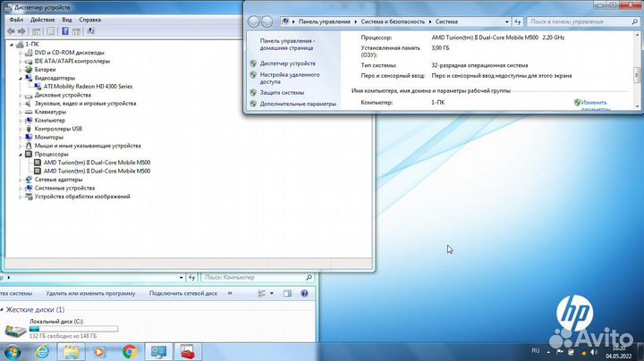Click Удалить или изменить программу button

(90, 293)
